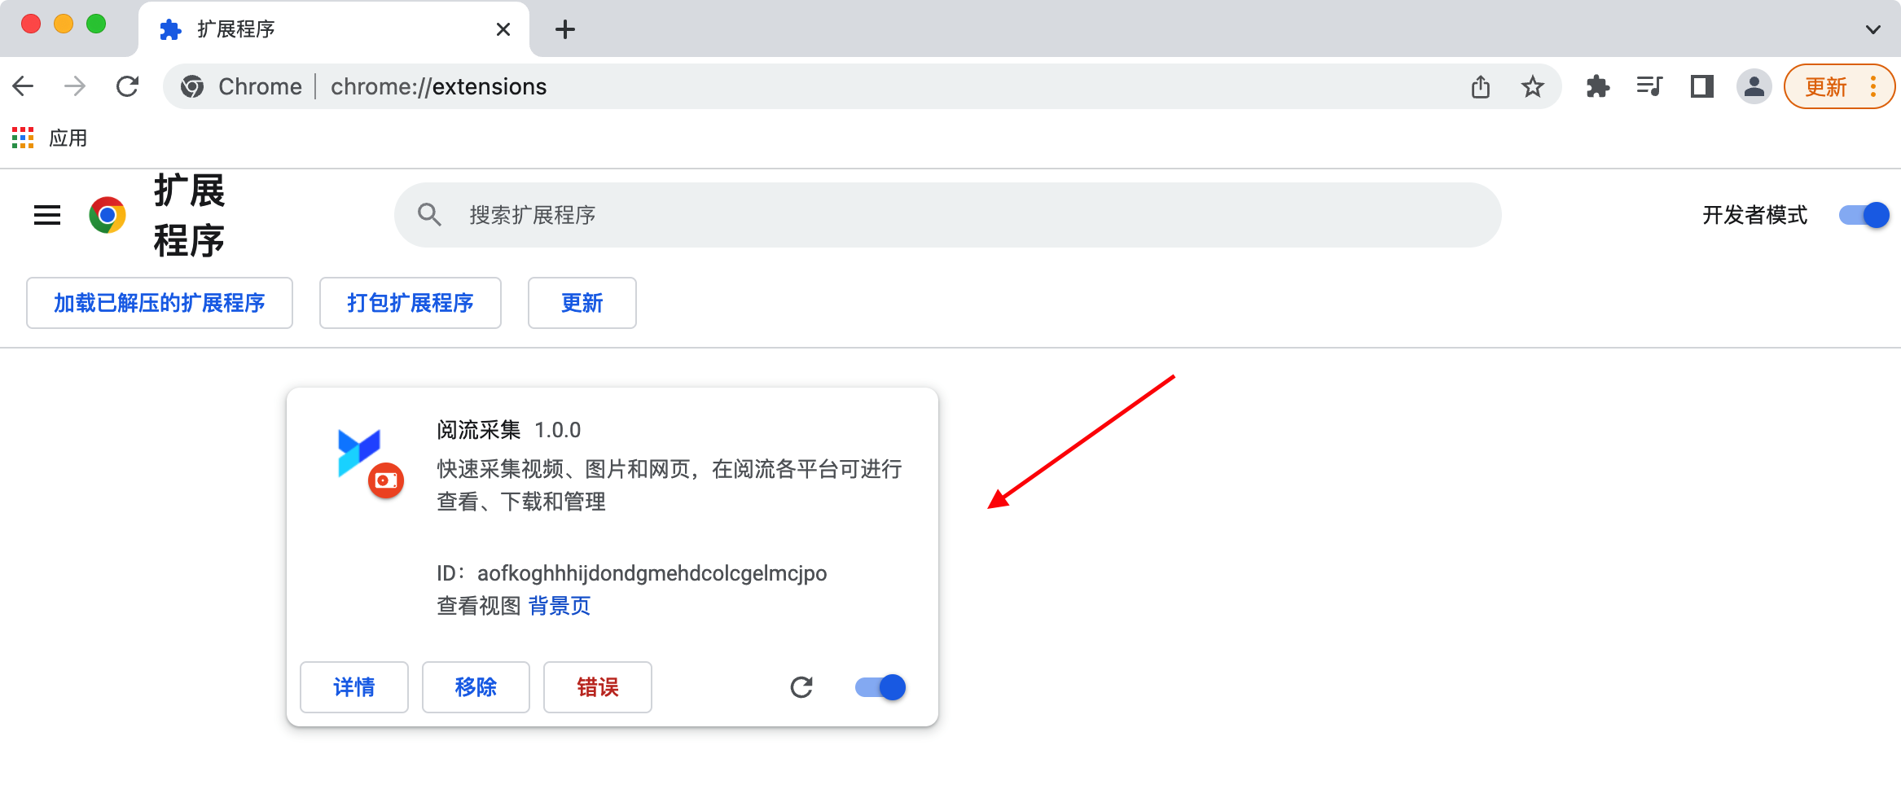
Task: Open 详情 for 阅流采集
Action: (x=354, y=687)
